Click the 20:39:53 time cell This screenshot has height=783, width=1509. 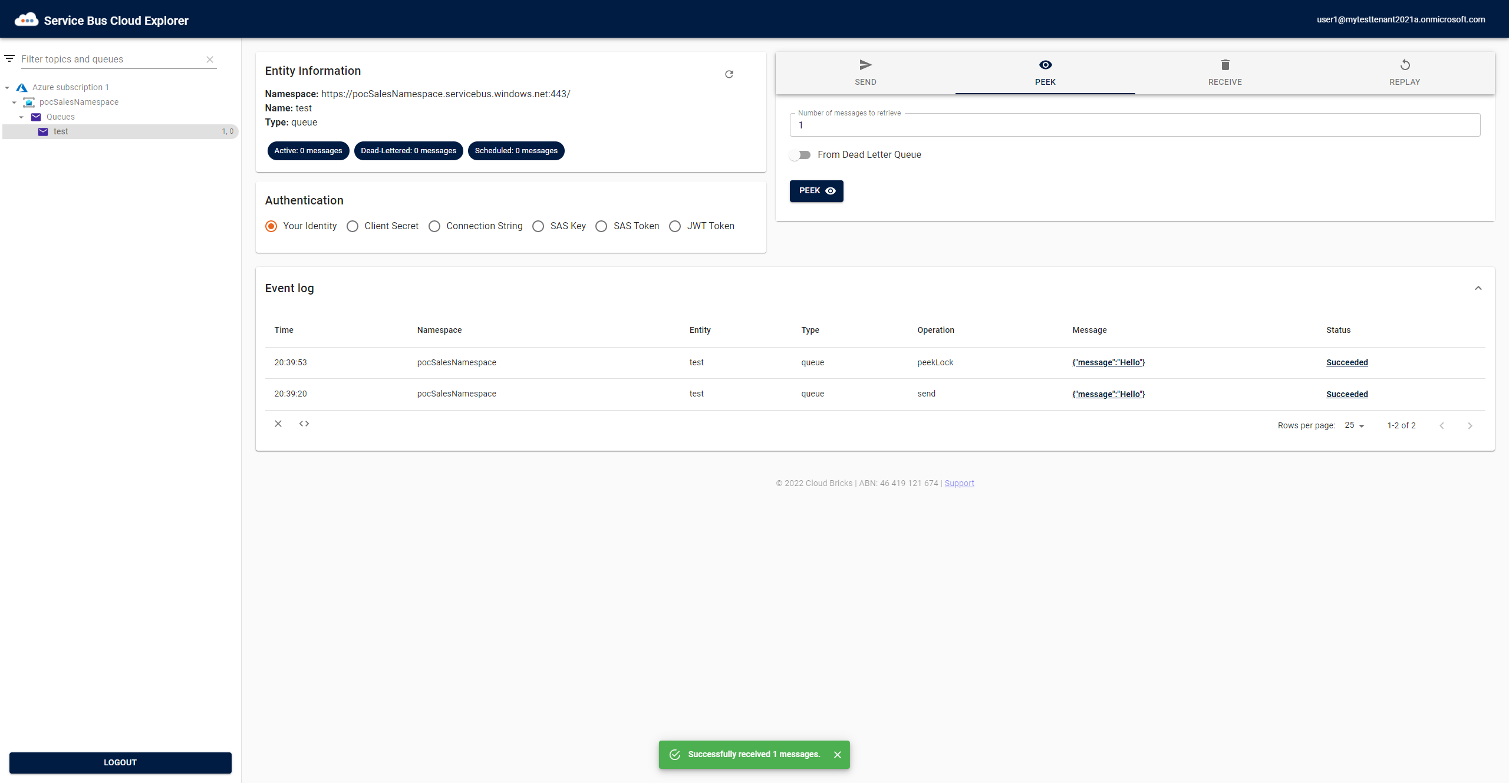291,362
